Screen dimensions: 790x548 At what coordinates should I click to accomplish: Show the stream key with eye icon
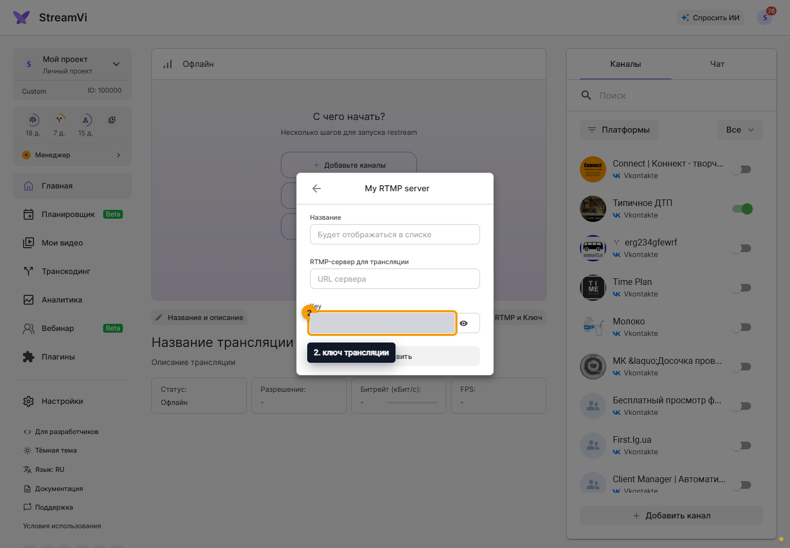click(464, 323)
